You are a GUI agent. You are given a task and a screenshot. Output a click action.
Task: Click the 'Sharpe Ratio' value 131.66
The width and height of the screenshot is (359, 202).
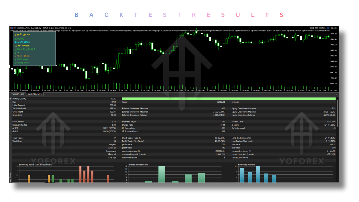[x=222, y=125]
